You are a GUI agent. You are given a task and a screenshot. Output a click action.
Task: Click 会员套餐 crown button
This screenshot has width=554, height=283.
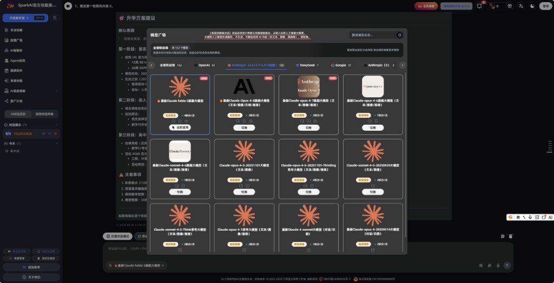(x=426, y=6)
